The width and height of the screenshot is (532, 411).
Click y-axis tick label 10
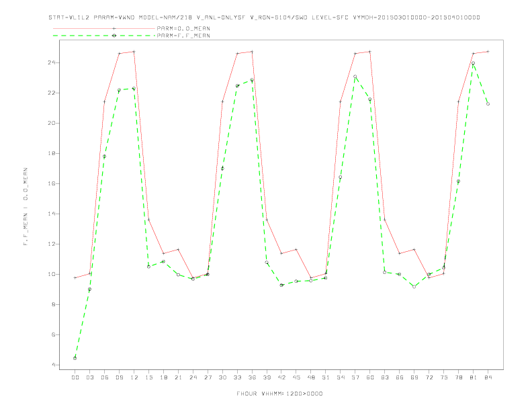click(x=52, y=275)
